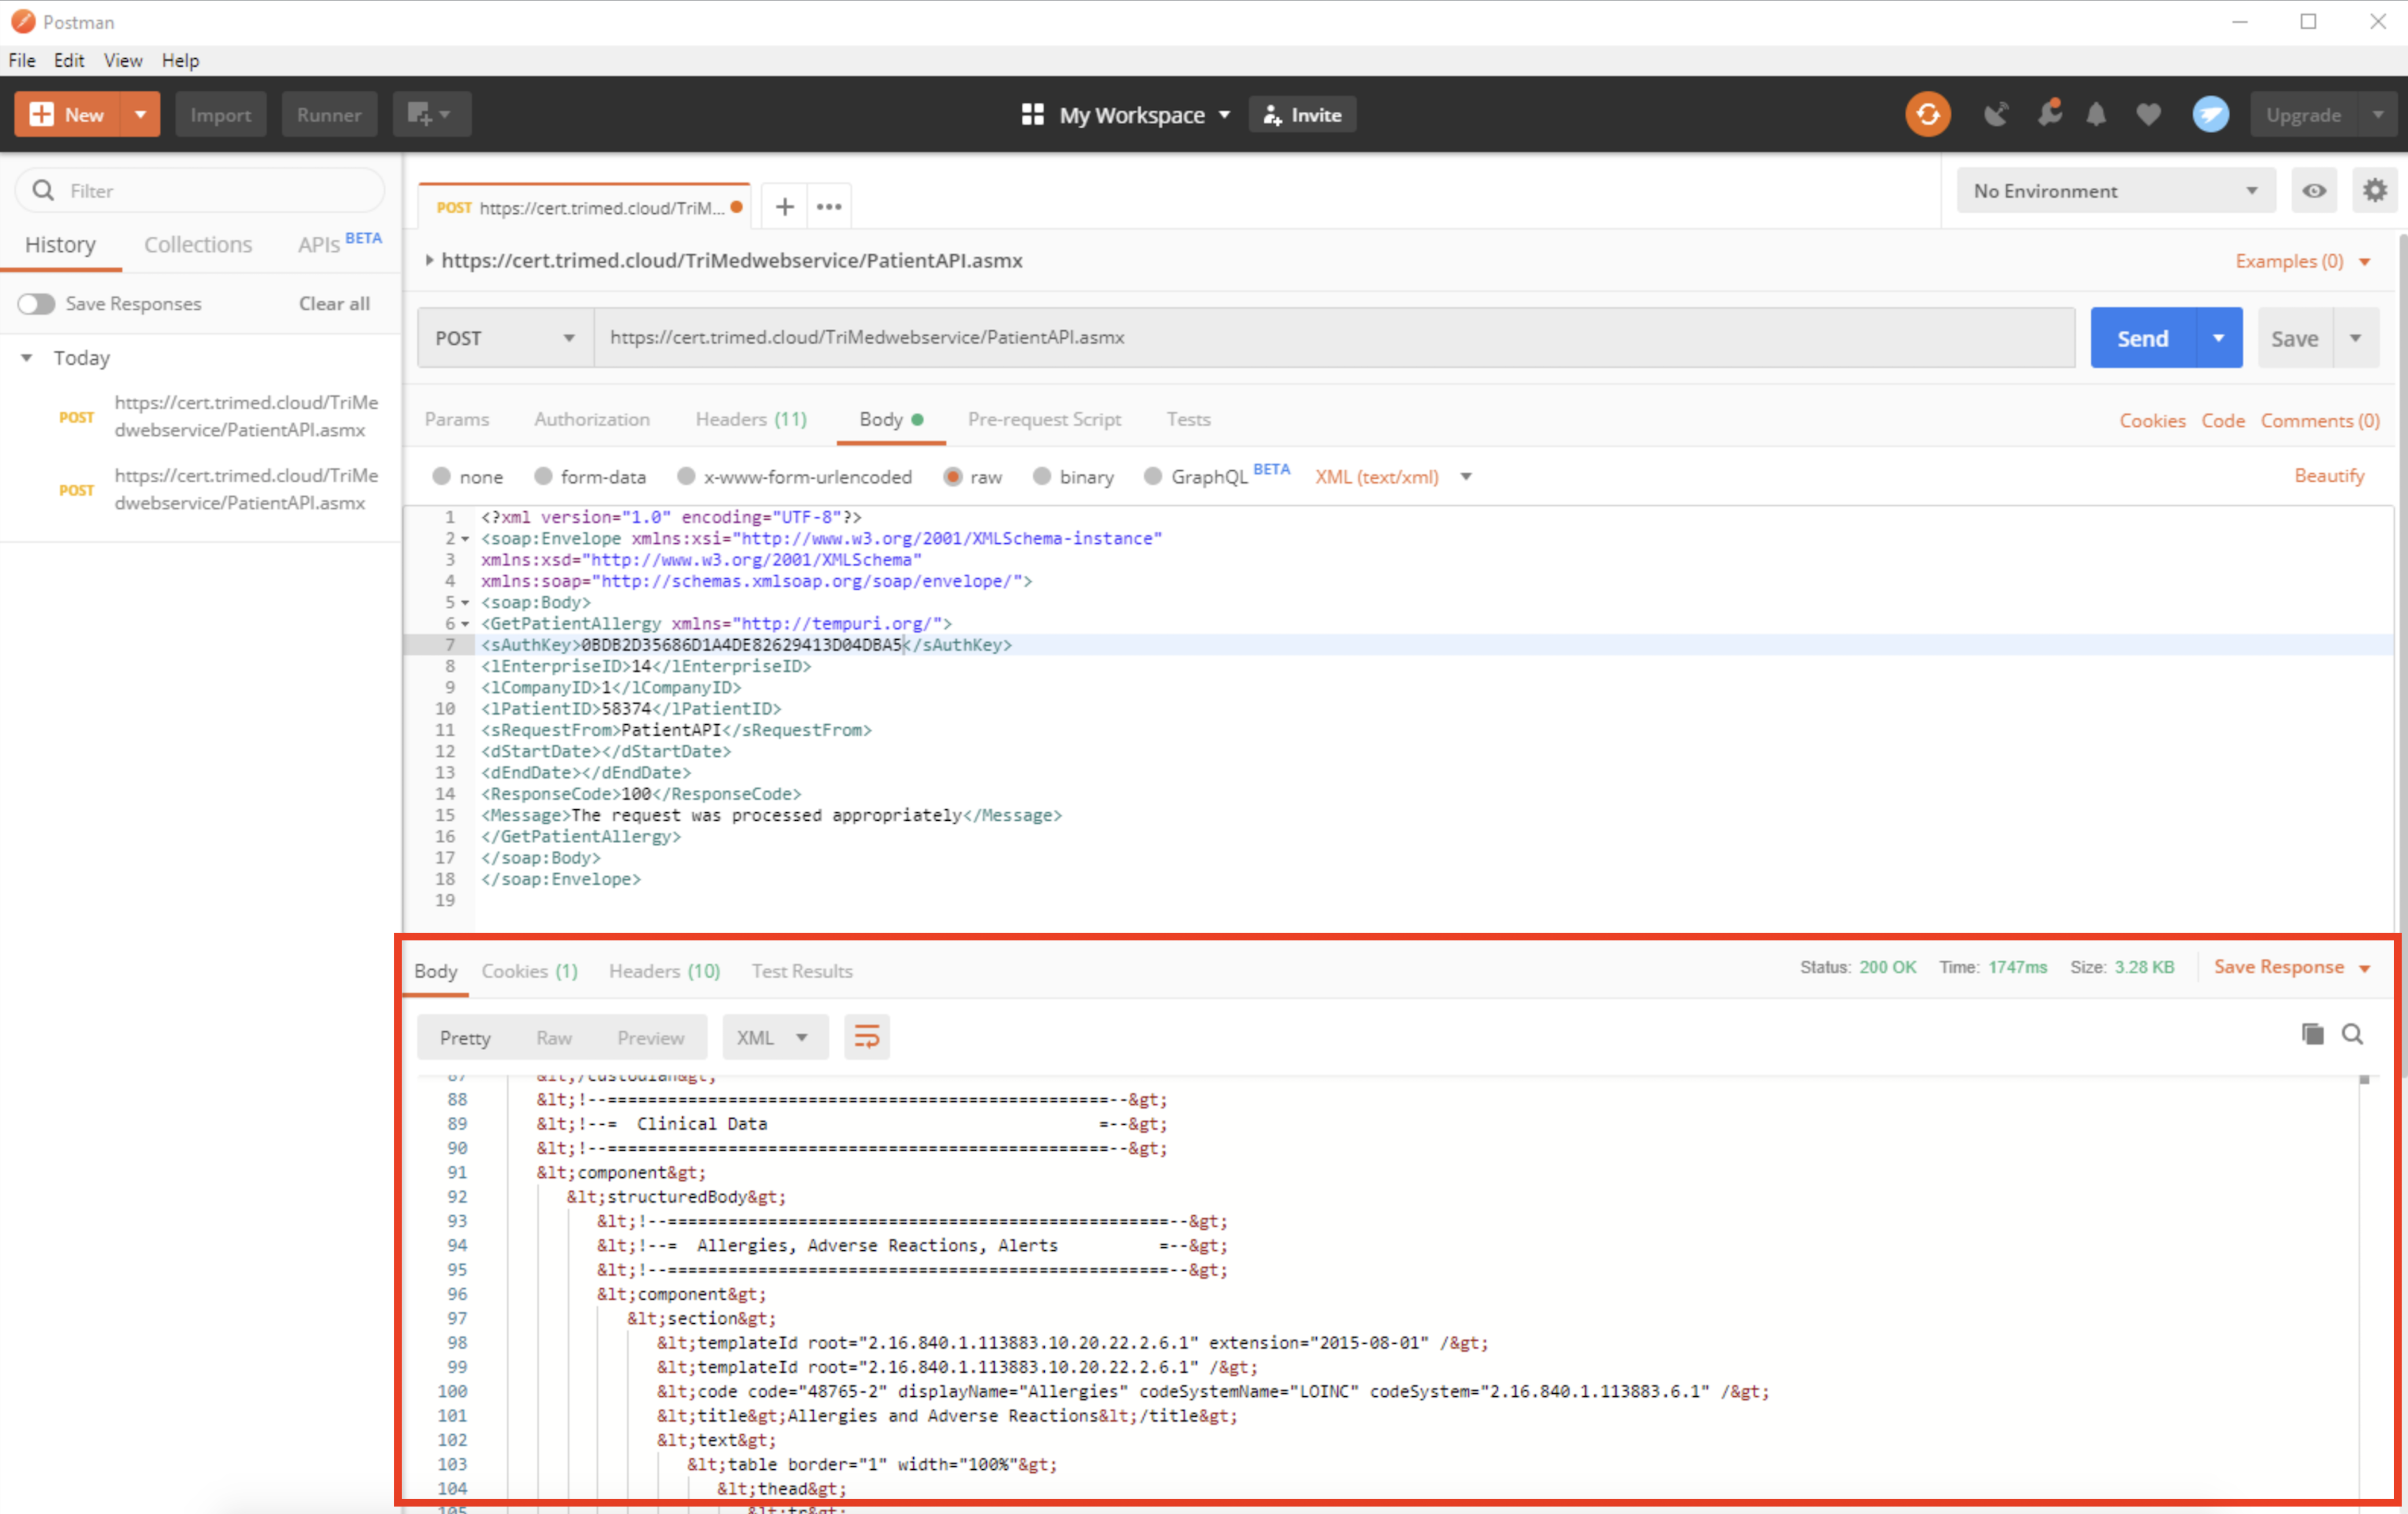The width and height of the screenshot is (2408, 1514).
Task: Search the response body magnifier icon
Action: point(2352,1034)
